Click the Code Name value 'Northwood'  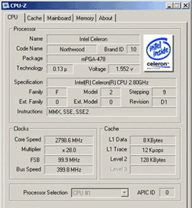click(x=72, y=49)
